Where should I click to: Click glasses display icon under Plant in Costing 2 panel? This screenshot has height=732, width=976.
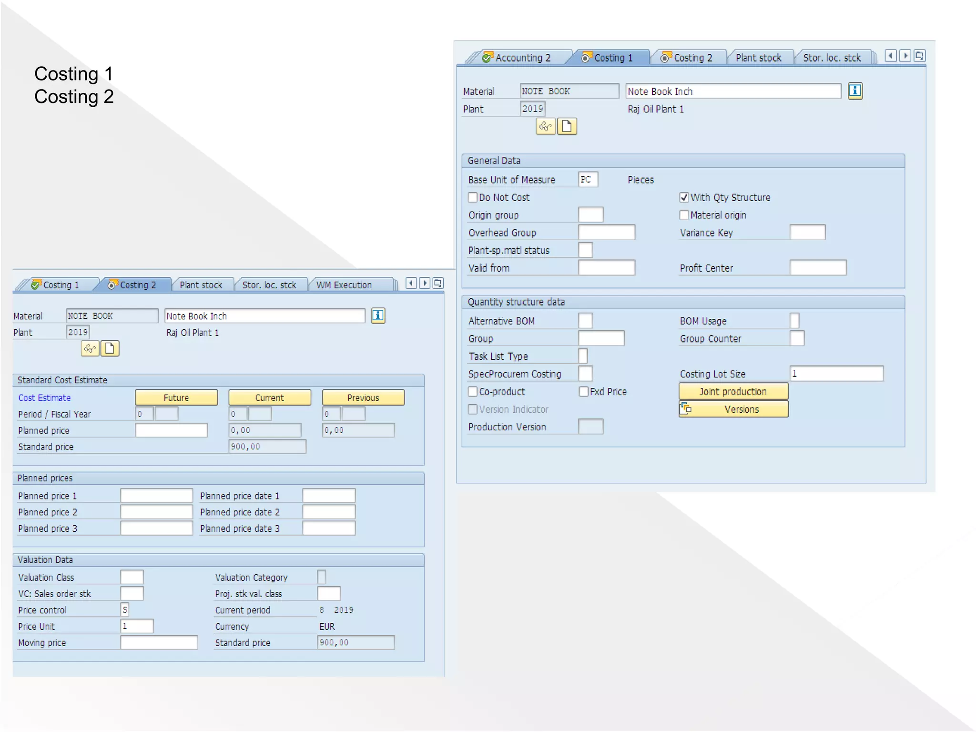click(90, 348)
